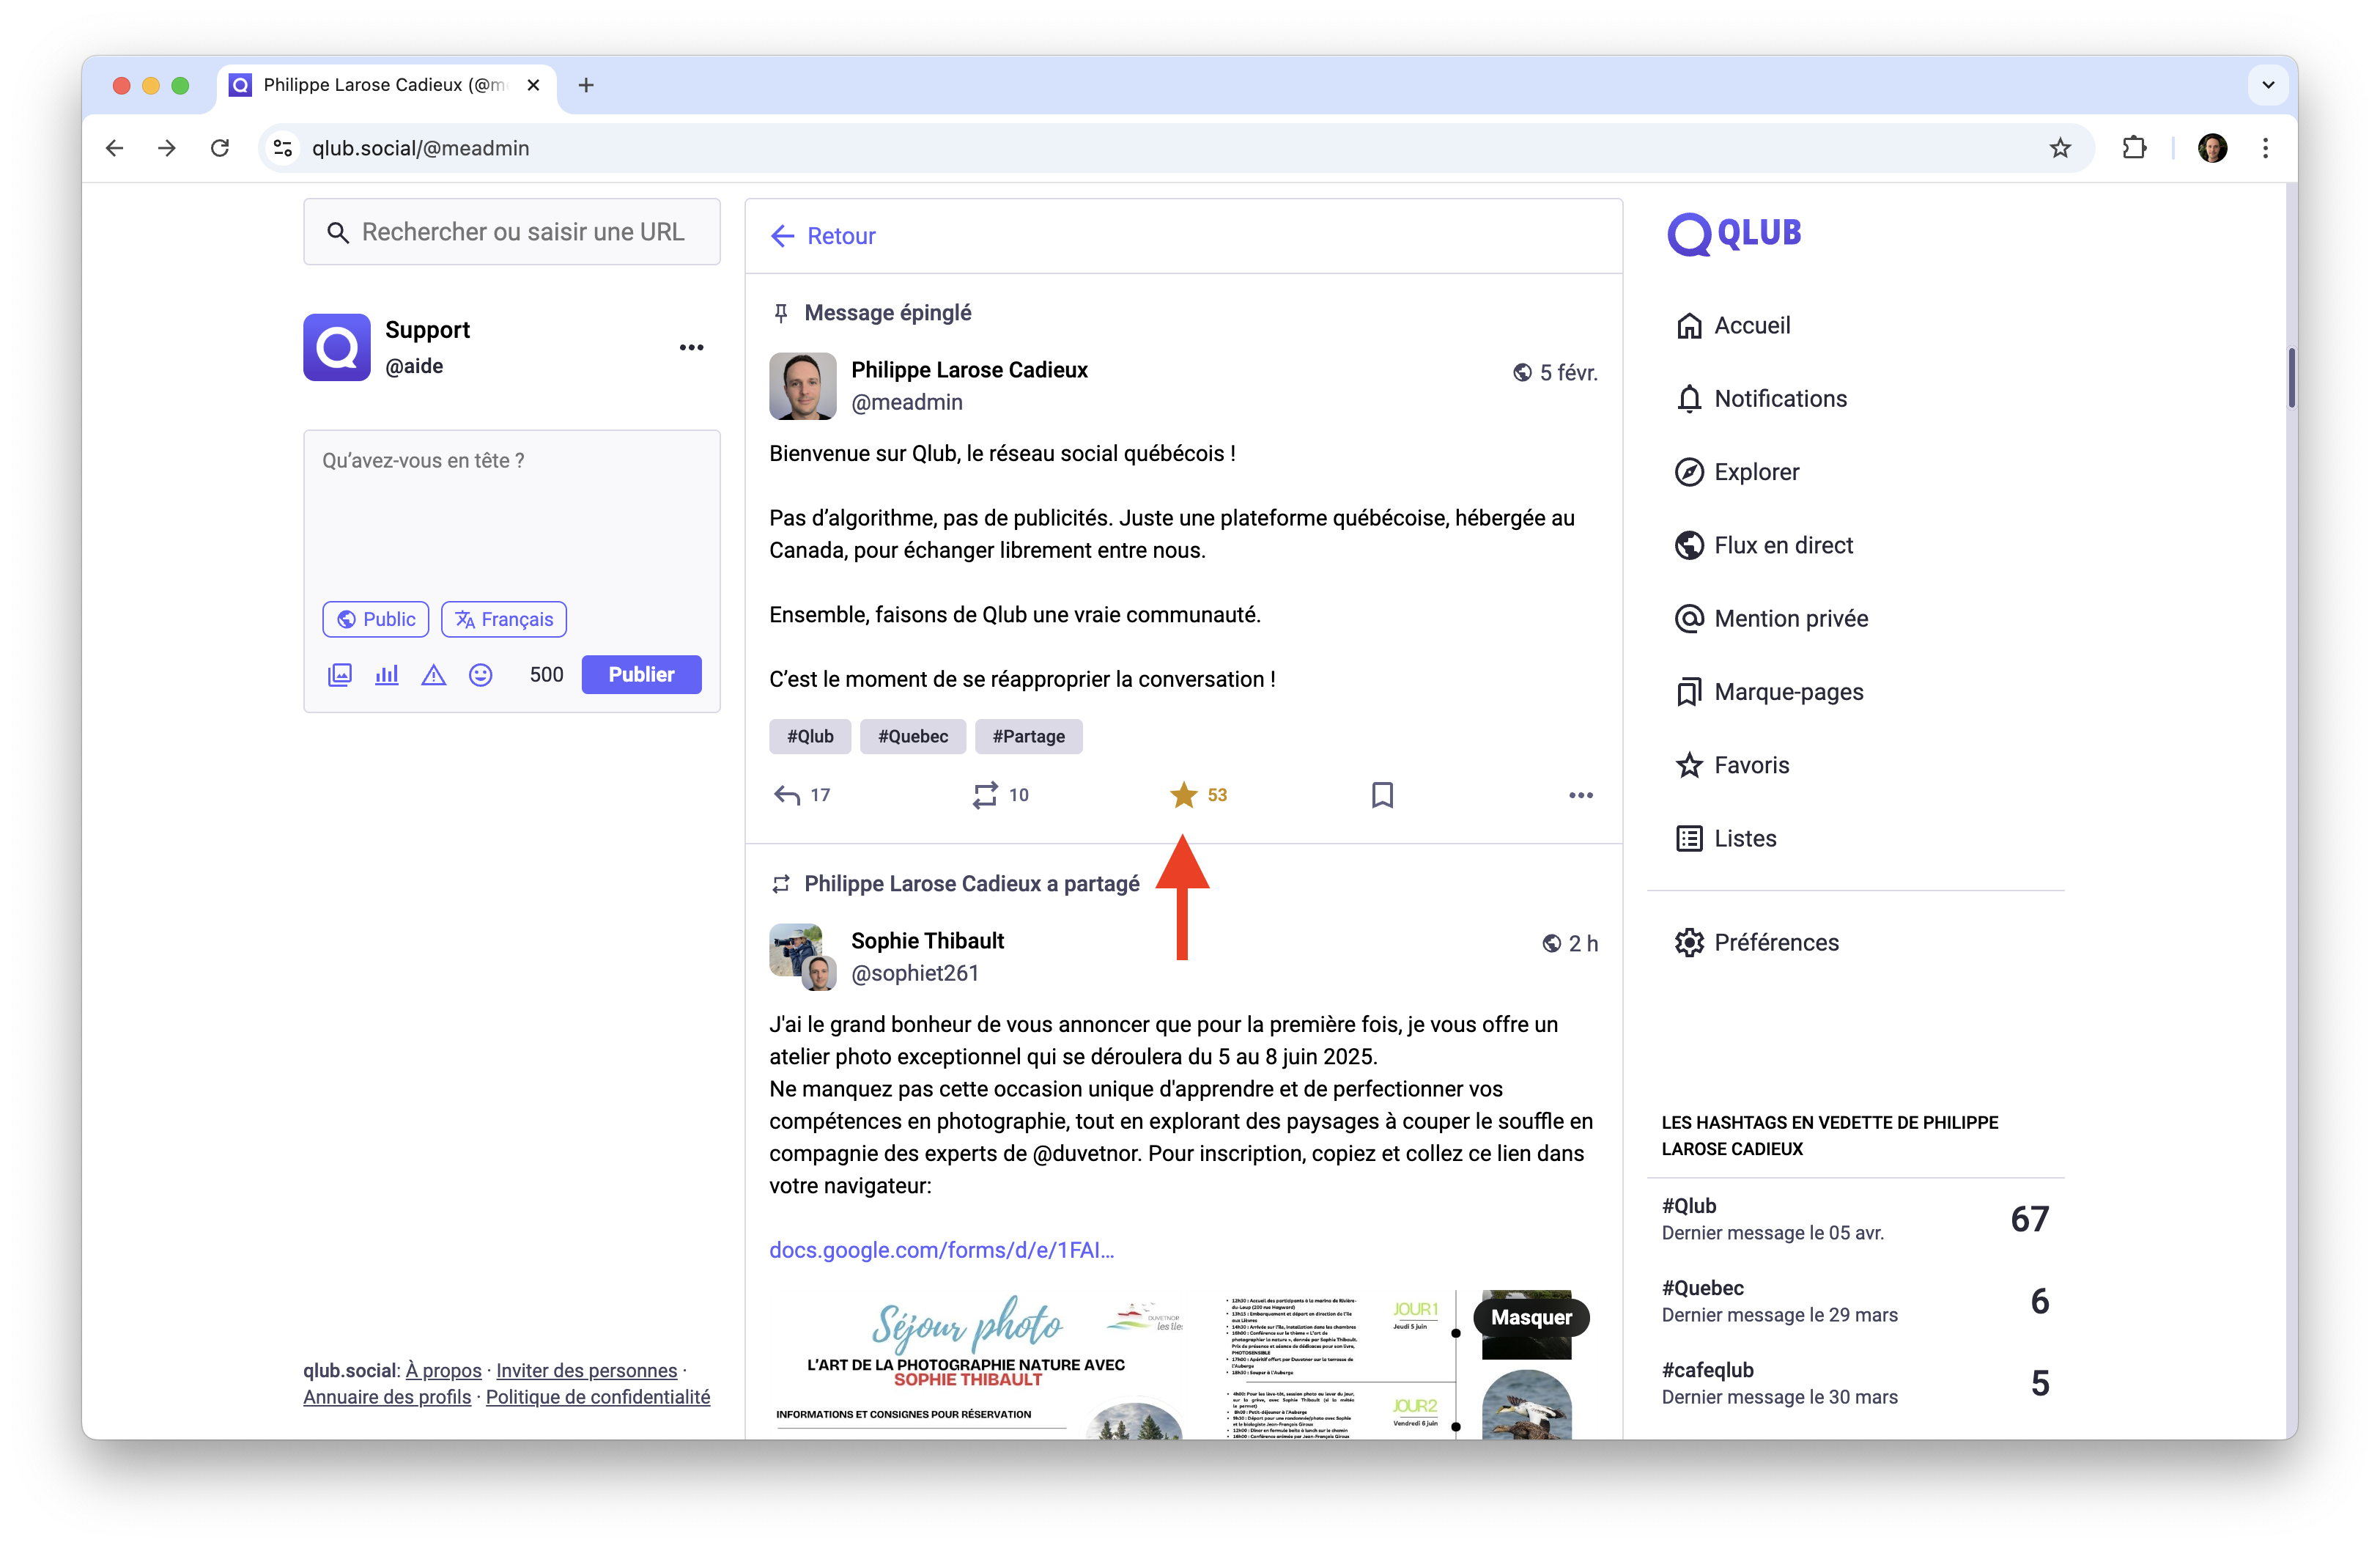Open the Explorer page
Image resolution: width=2380 pixels, height=1548 pixels.
[x=1737, y=472]
